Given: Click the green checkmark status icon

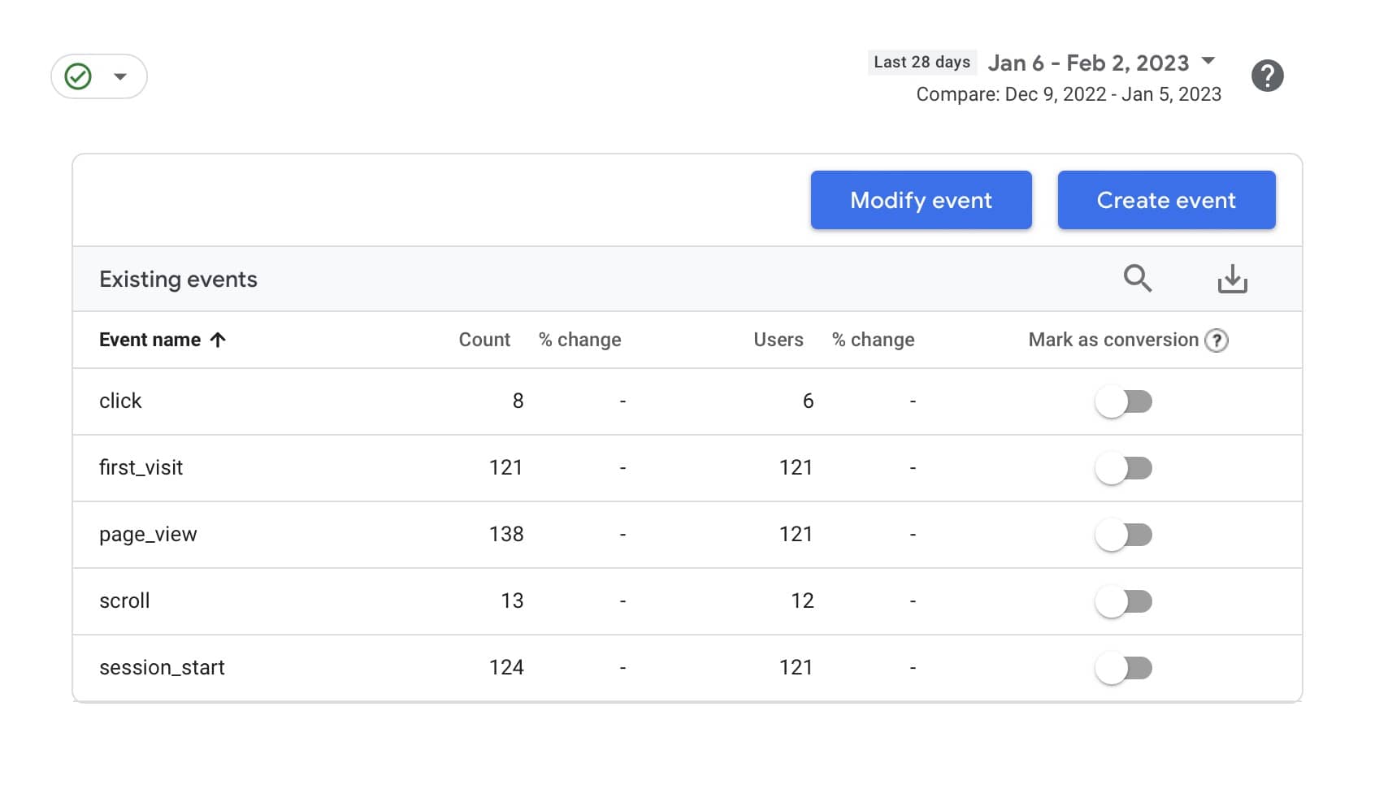Looking at the screenshot, I should [x=78, y=76].
